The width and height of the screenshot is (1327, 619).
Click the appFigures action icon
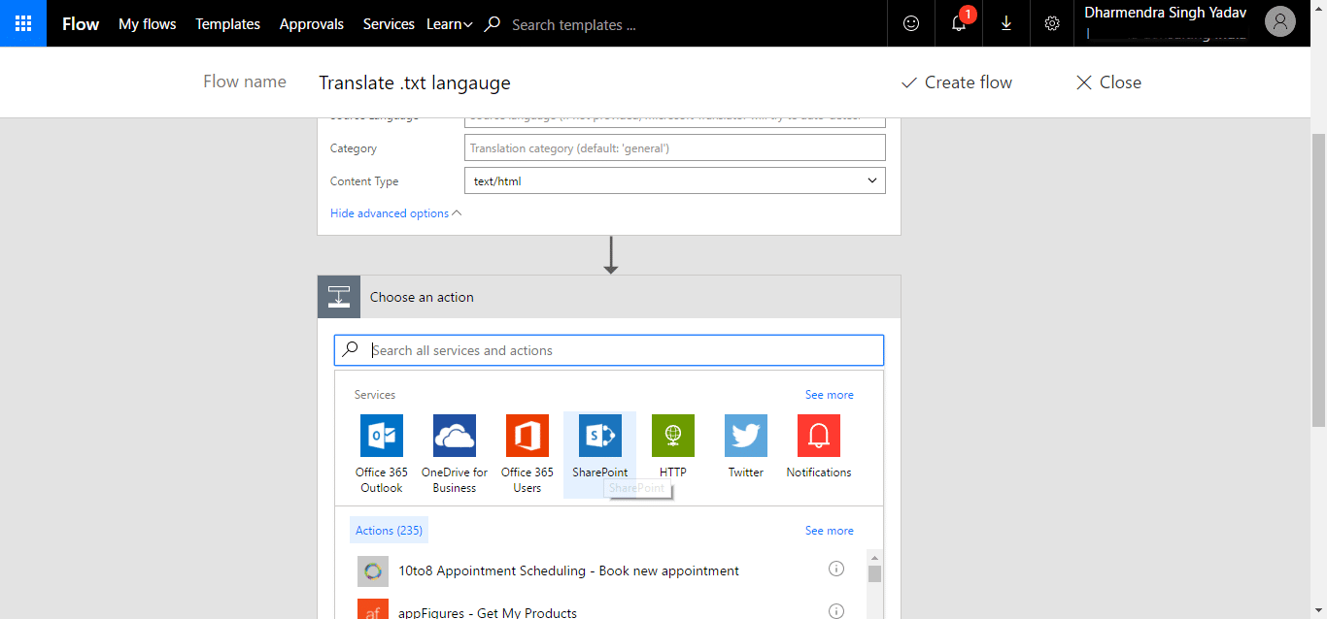[373, 609]
